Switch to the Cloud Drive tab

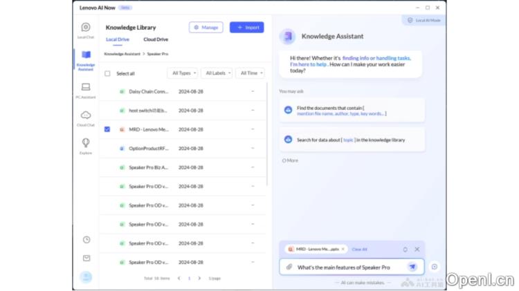click(156, 39)
